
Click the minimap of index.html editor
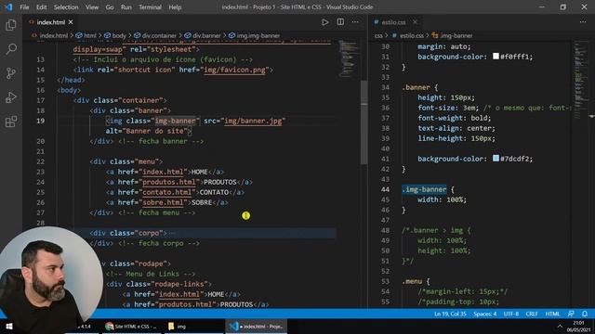[x=349, y=58]
